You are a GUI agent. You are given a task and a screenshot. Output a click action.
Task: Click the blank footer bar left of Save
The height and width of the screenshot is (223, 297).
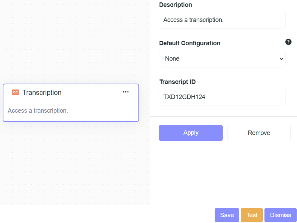103,214
